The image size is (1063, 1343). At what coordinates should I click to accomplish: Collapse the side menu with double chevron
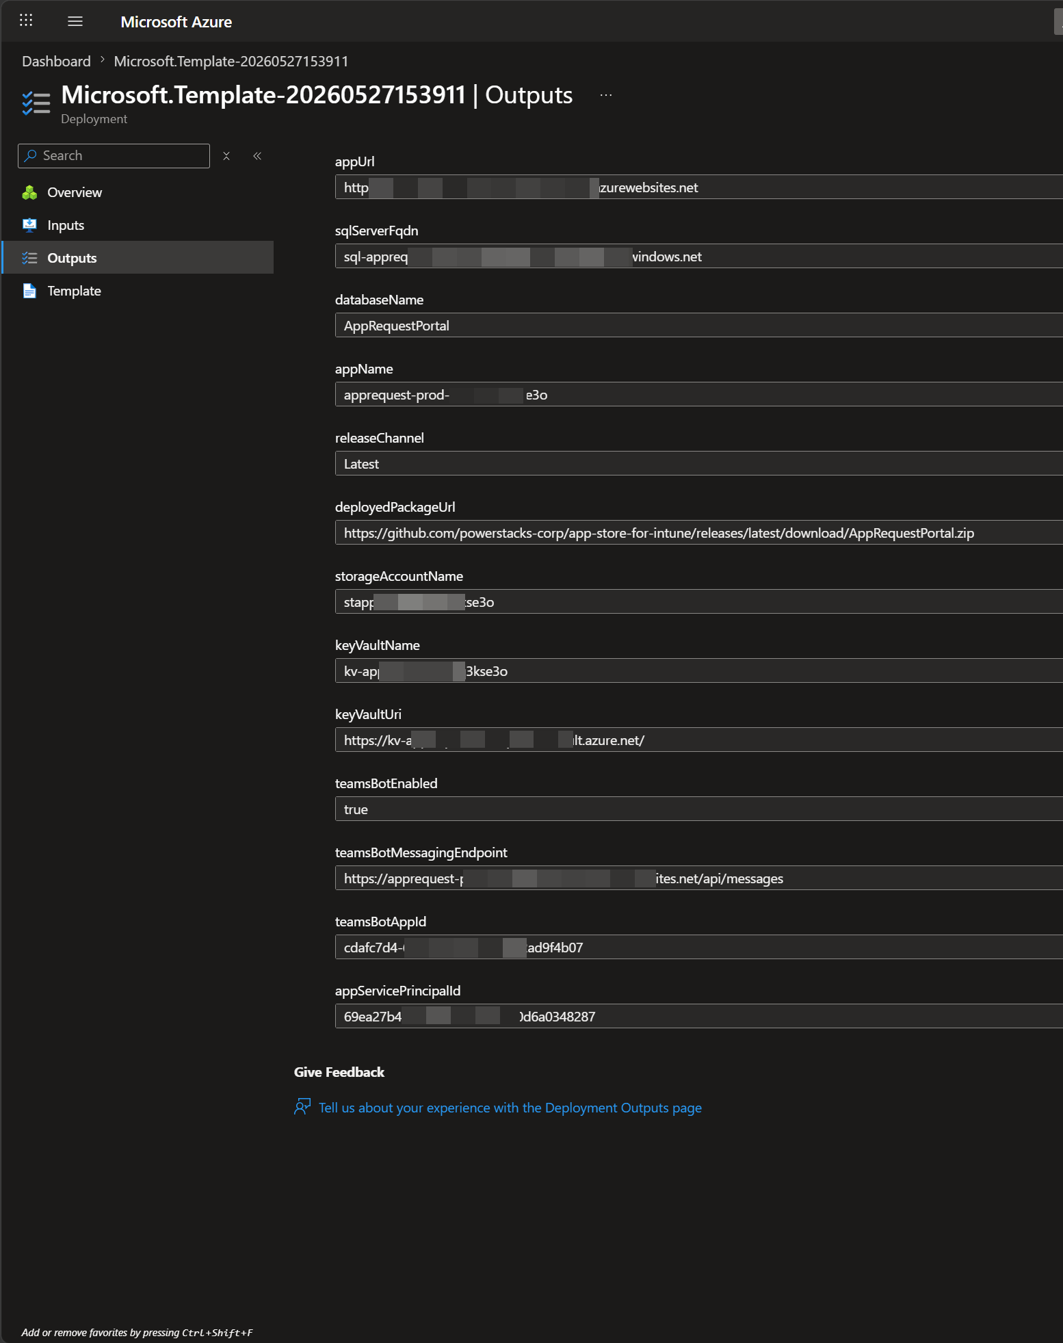[257, 156]
